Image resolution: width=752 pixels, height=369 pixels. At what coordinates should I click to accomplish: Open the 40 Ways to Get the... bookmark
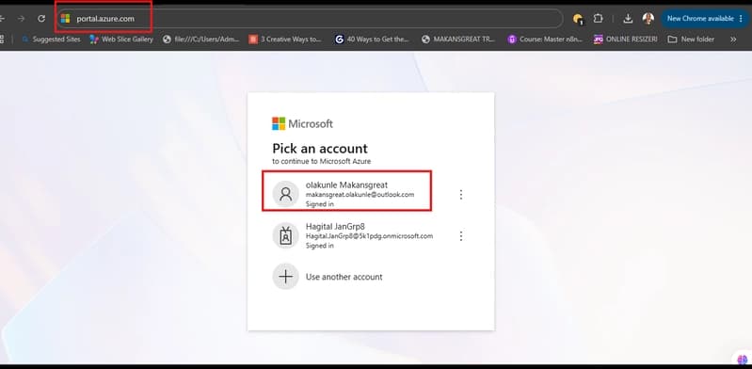click(x=372, y=40)
